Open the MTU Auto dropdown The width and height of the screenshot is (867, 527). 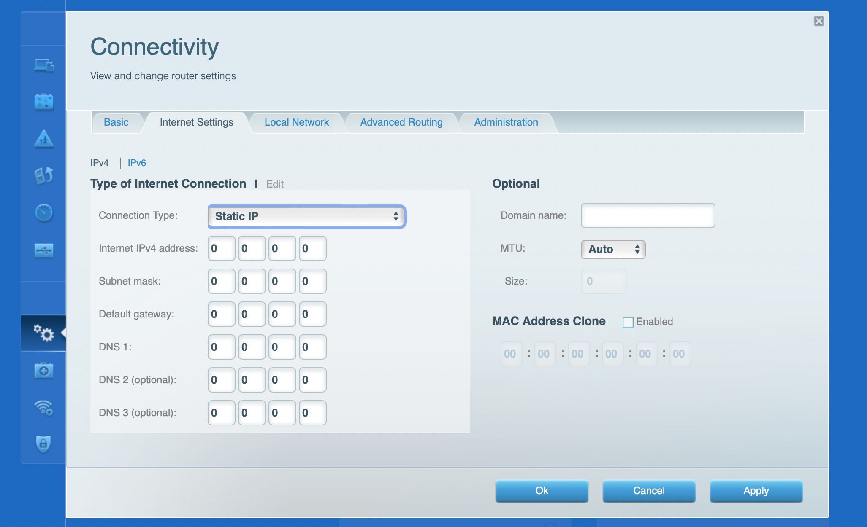tap(613, 249)
